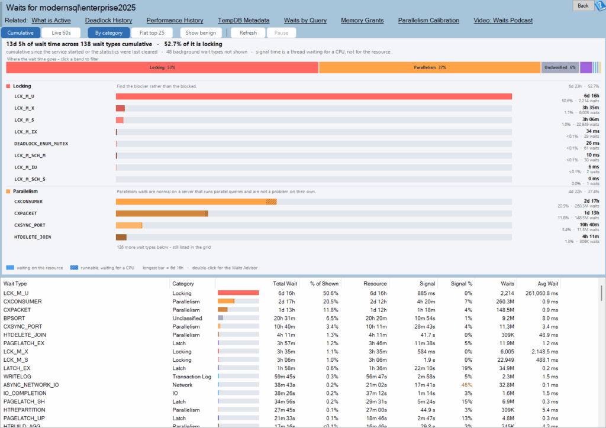Click the hatched 'runnable' legend swatch
This screenshot has width=606, height=428.
(74, 267)
